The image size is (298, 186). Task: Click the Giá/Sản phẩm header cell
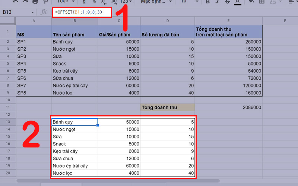click(x=119, y=32)
